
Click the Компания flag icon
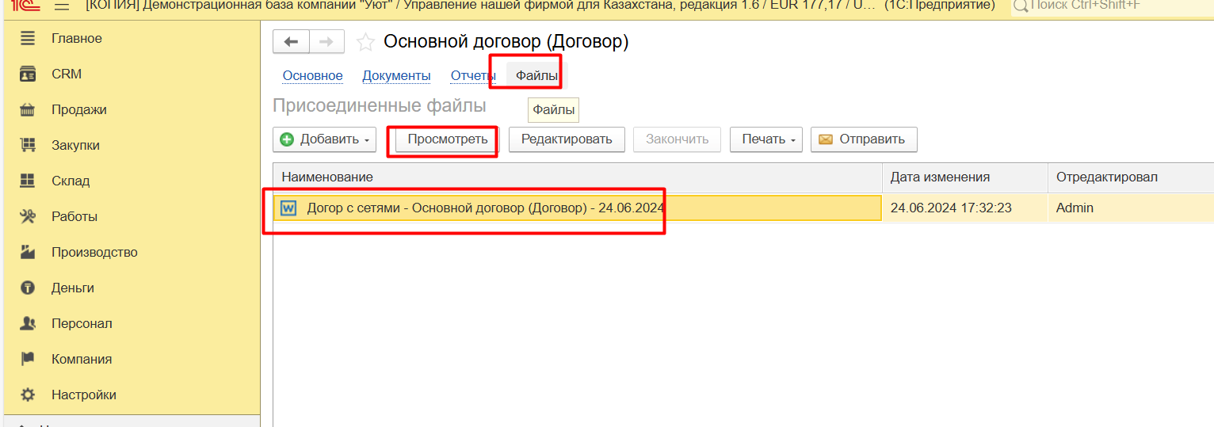[28, 359]
